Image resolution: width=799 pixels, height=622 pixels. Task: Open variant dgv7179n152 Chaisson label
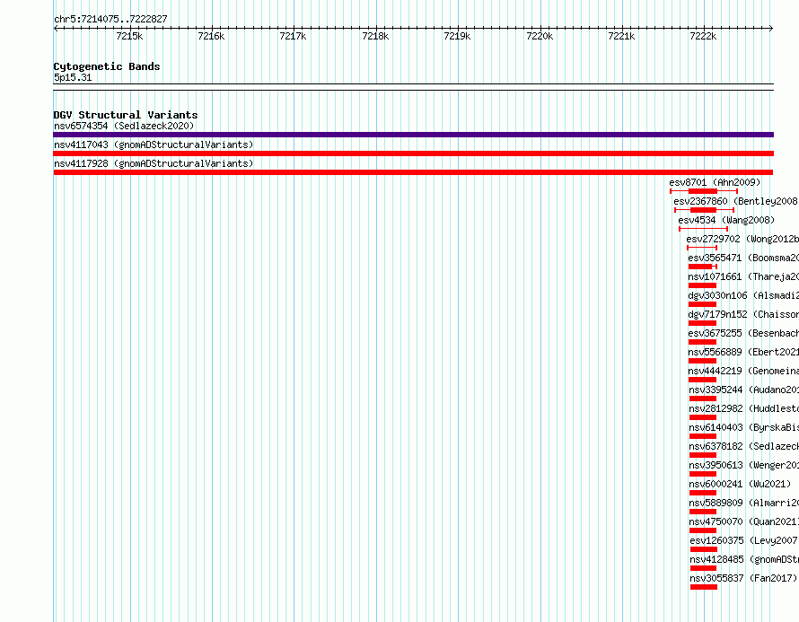pos(743,314)
